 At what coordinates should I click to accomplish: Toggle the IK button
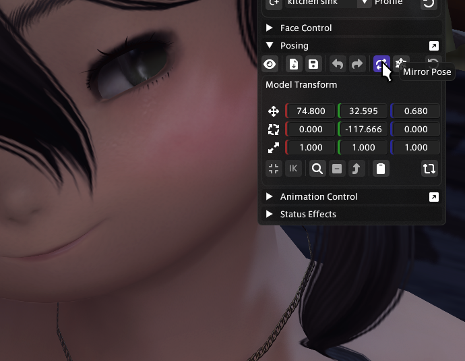(293, 169)
